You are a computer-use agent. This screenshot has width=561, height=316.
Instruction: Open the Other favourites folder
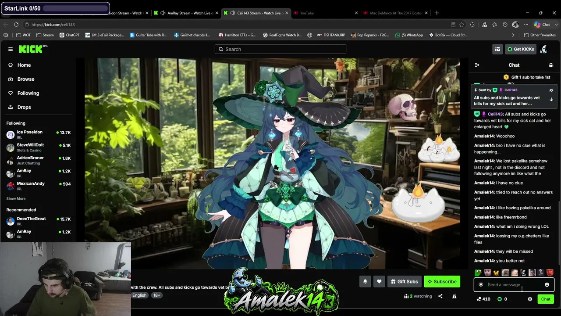pyautogui.click(x=540, y=35)
